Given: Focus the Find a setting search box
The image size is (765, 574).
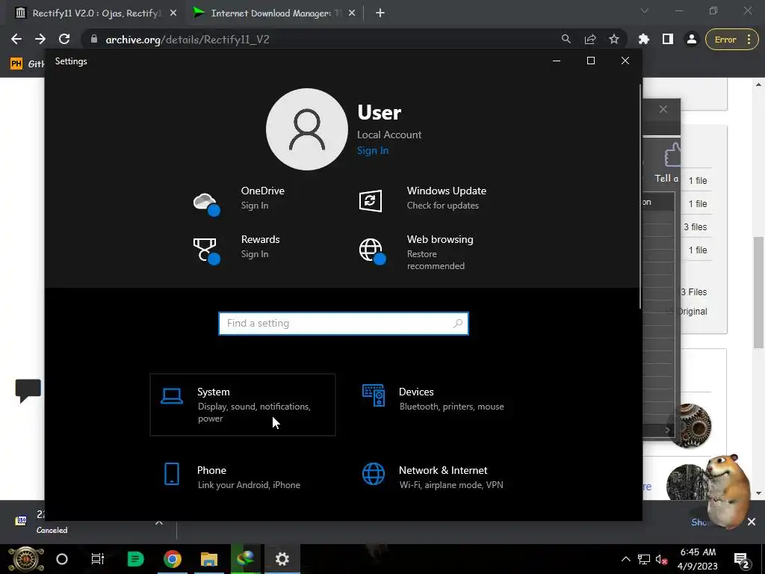Looking at the screenshot, I should point(344,323).
